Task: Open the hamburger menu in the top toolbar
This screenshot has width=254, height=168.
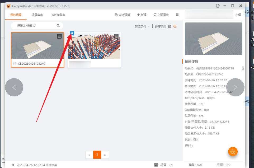Action: pyautogui.click(x=177, y=15)
